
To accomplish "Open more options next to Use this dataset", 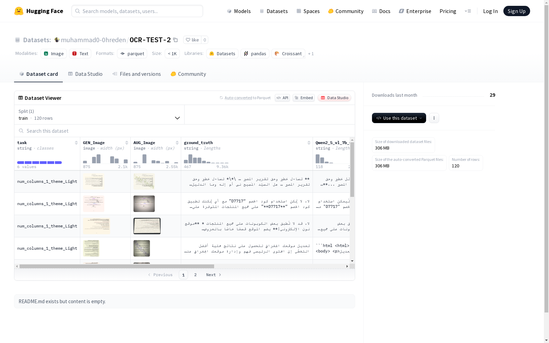I will coord(434,118).
